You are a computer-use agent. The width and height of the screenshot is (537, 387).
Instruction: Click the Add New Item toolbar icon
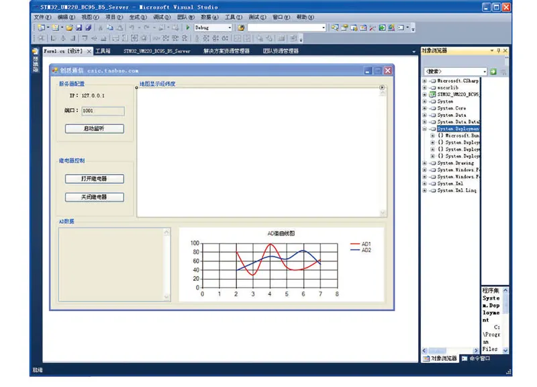(55, 28)
